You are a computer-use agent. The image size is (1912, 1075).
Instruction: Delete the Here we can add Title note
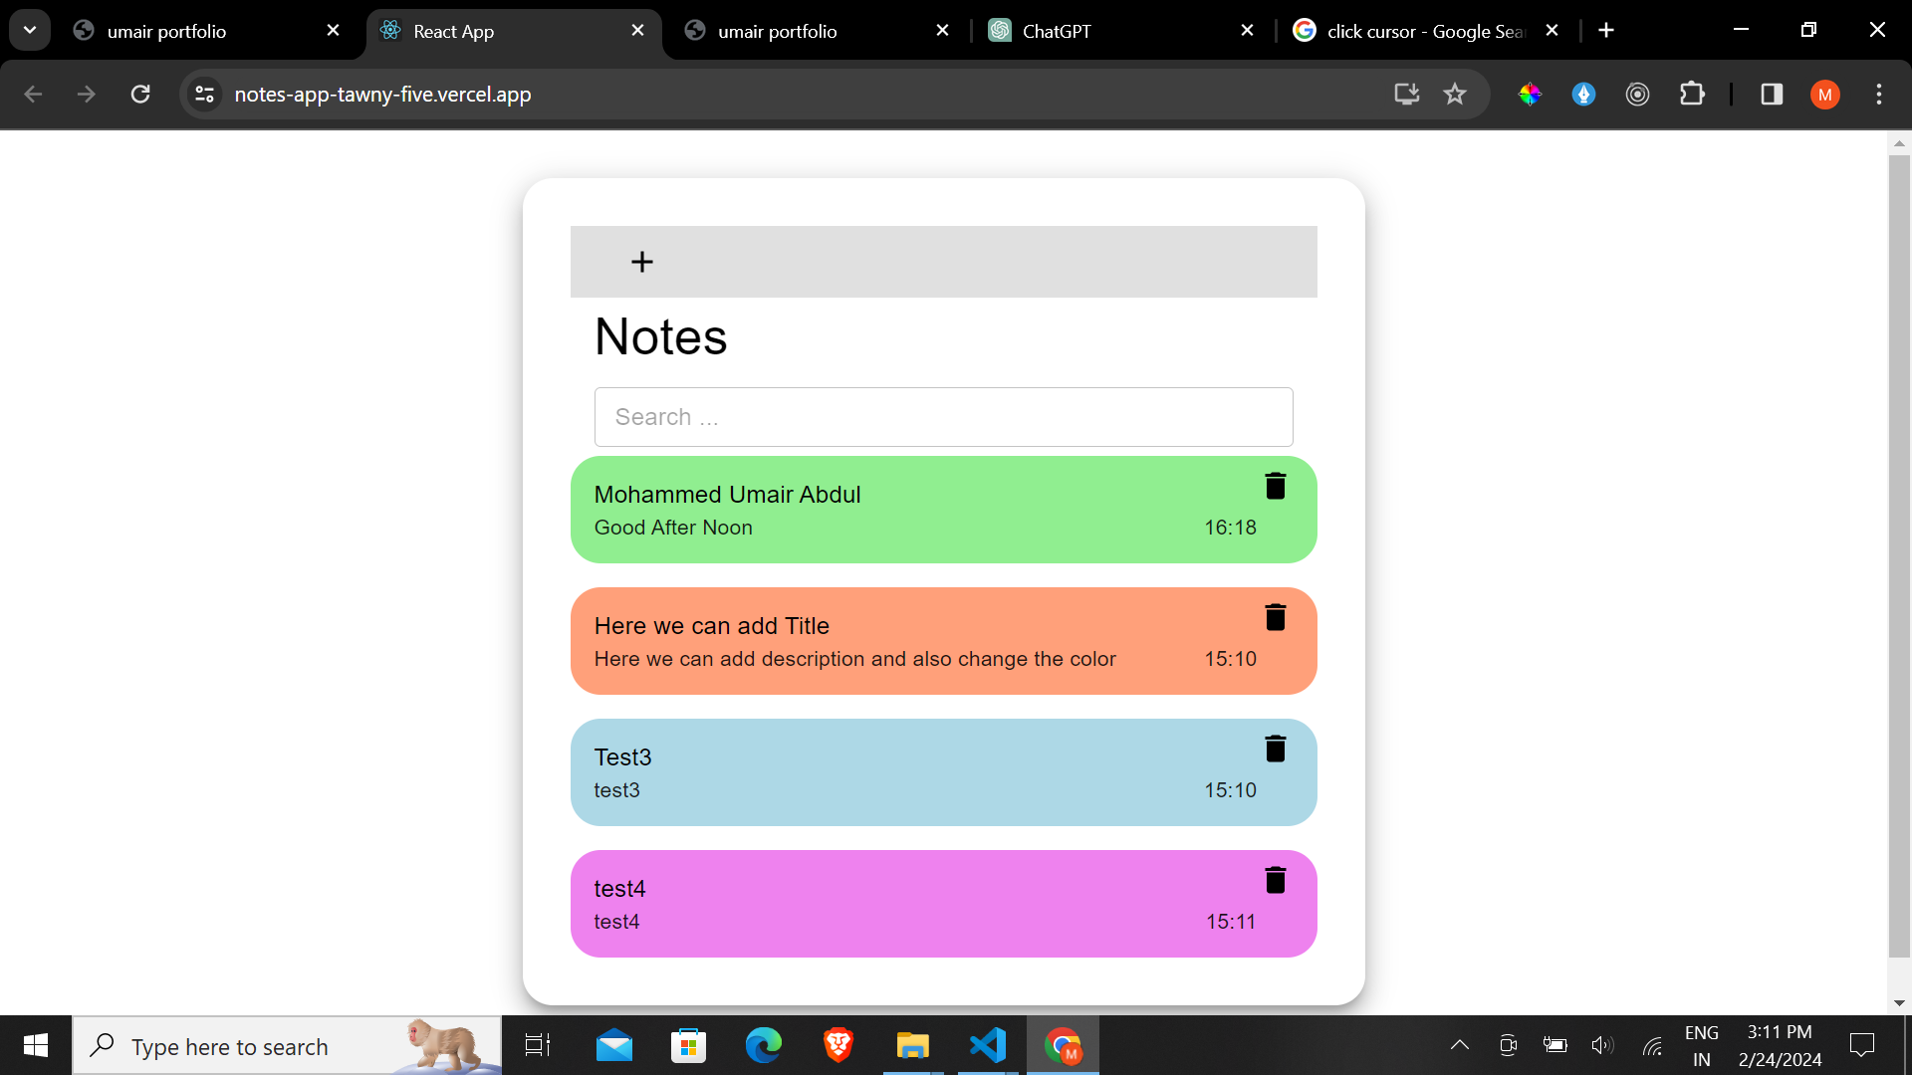click(x=1275, y=617)
